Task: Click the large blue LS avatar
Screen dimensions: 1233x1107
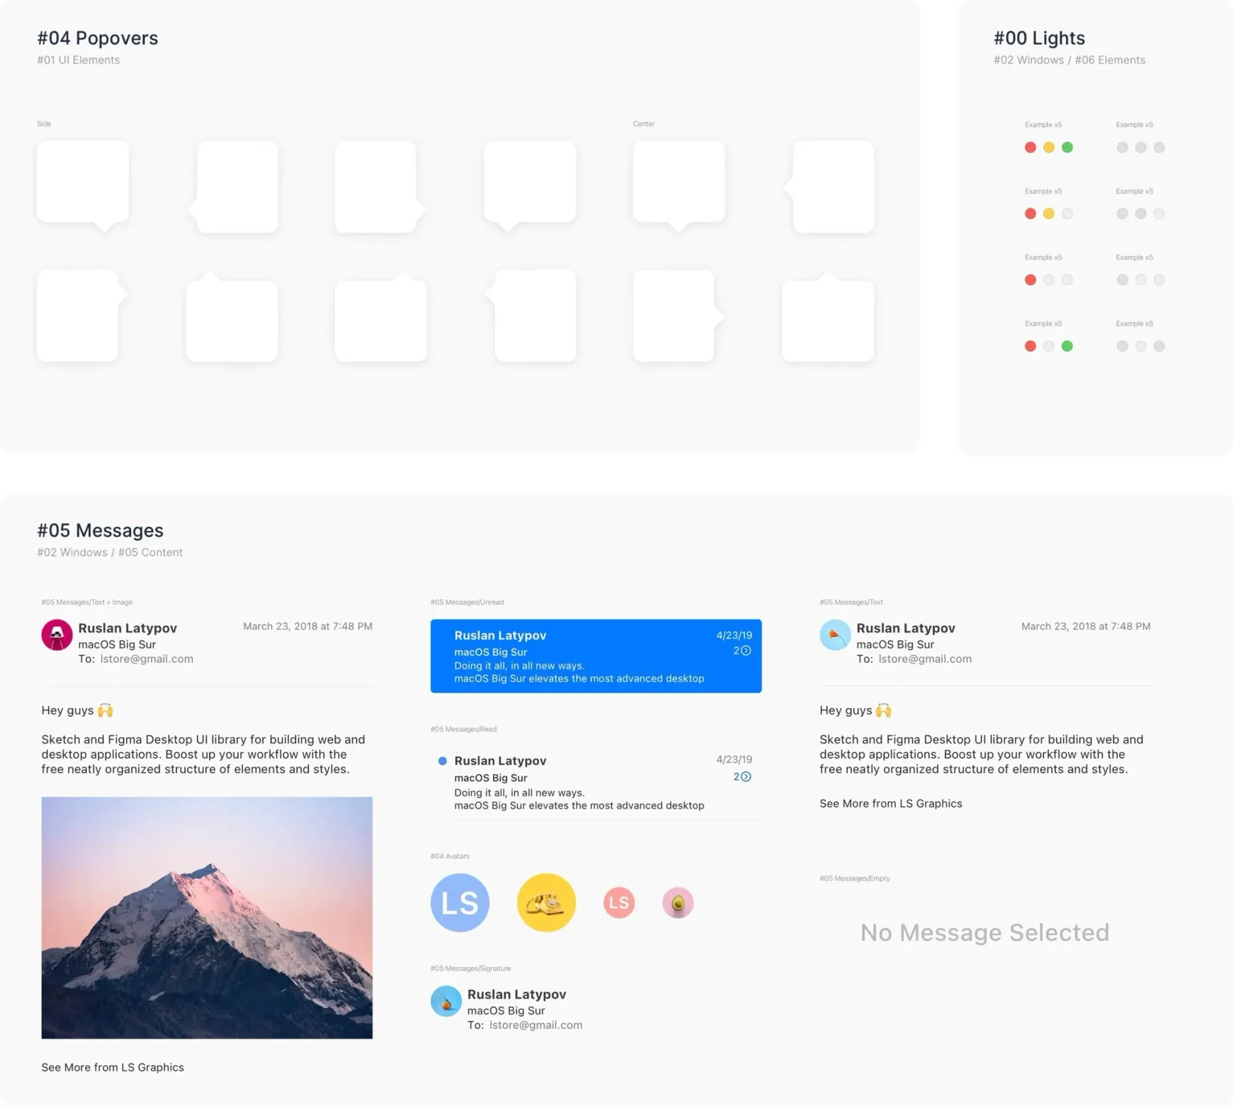Action: (x=460, y=902)
